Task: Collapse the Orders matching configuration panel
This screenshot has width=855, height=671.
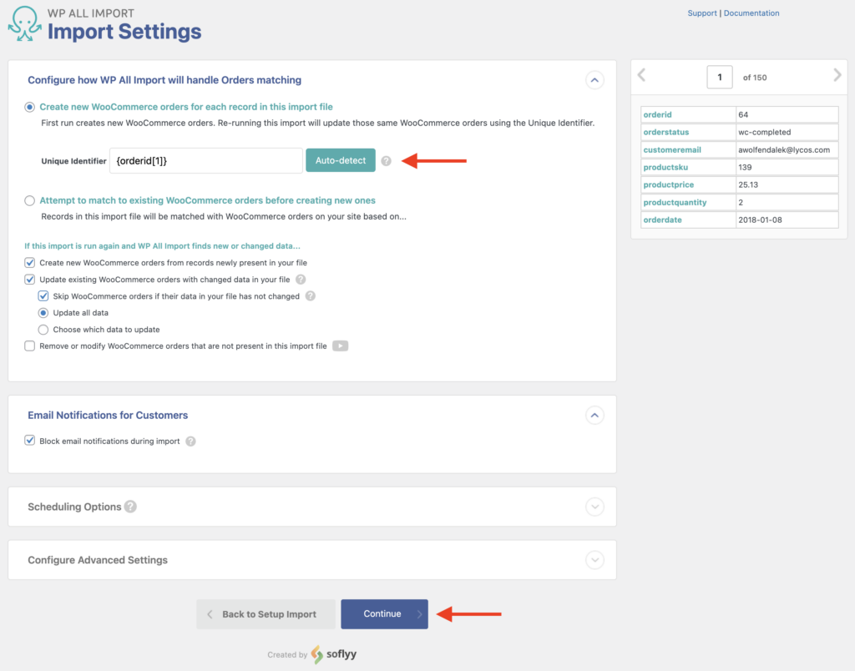Action: [594, 80]
